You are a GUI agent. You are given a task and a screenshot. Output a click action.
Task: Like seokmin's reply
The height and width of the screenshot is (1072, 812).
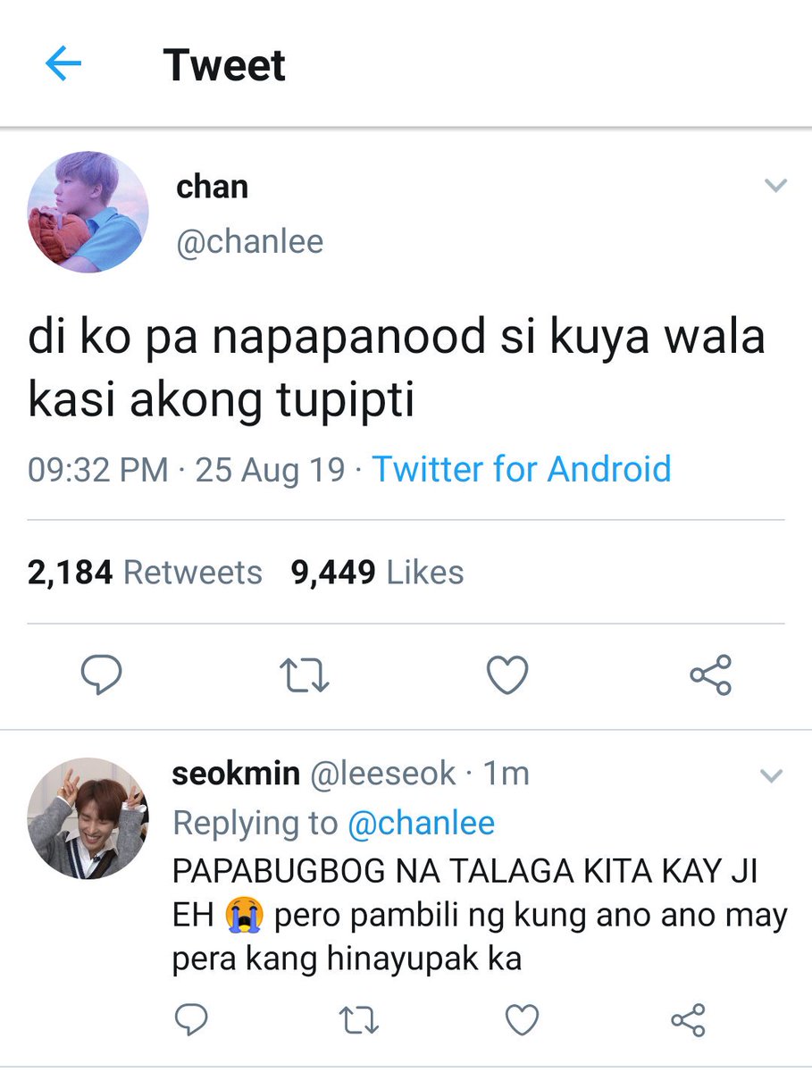click(522, 1018)
